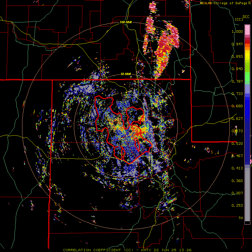Click the 0.307 scale value

pyautogui.click(x=237, y=193)
